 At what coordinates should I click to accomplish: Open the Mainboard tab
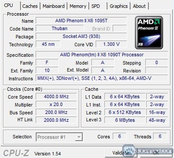click(x=54, y=6)
